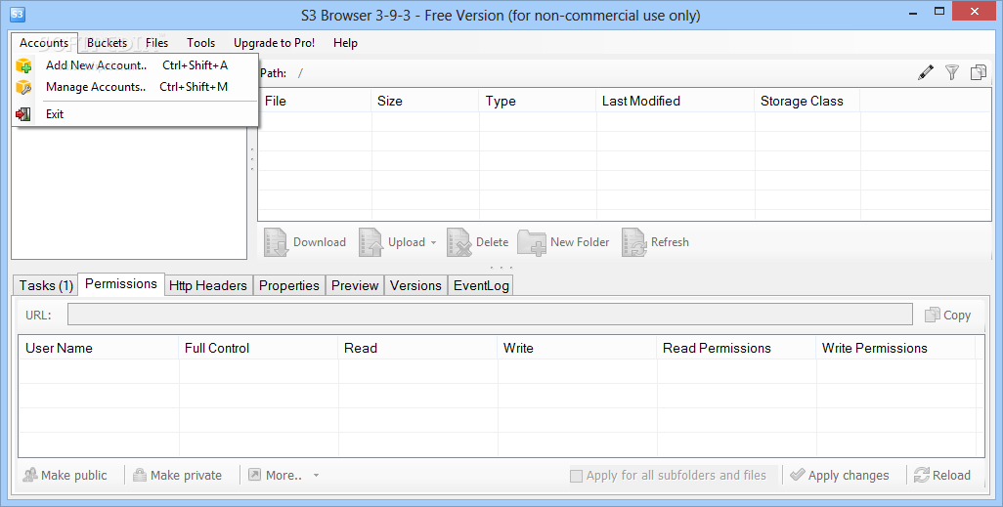The image size is (1003, 507).
Task: Open Upgrade to Pro! menu
Action: click(x=274, y=43)
